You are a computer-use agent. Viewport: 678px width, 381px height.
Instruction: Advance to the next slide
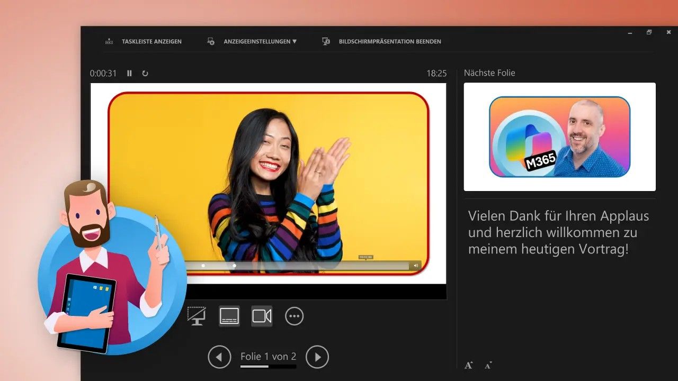pos(317,357)
